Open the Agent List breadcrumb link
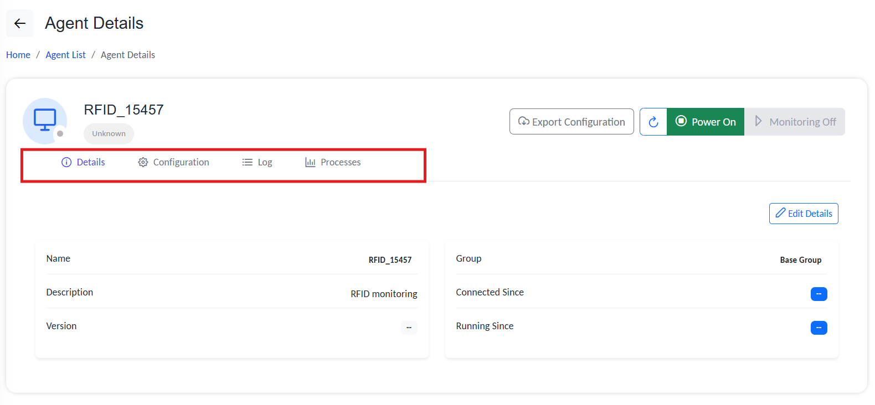 click(x=65, y=55)
